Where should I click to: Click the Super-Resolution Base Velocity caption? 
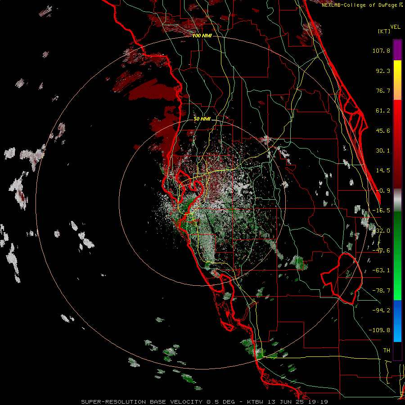[205, 402]
